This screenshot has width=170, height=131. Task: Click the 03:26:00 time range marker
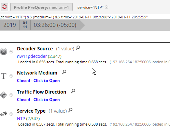tap(55, 25)
